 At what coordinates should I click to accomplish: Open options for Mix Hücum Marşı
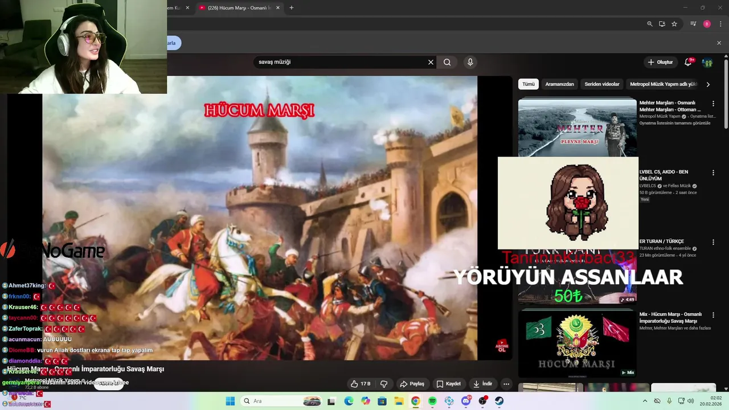tap(713, 315)
